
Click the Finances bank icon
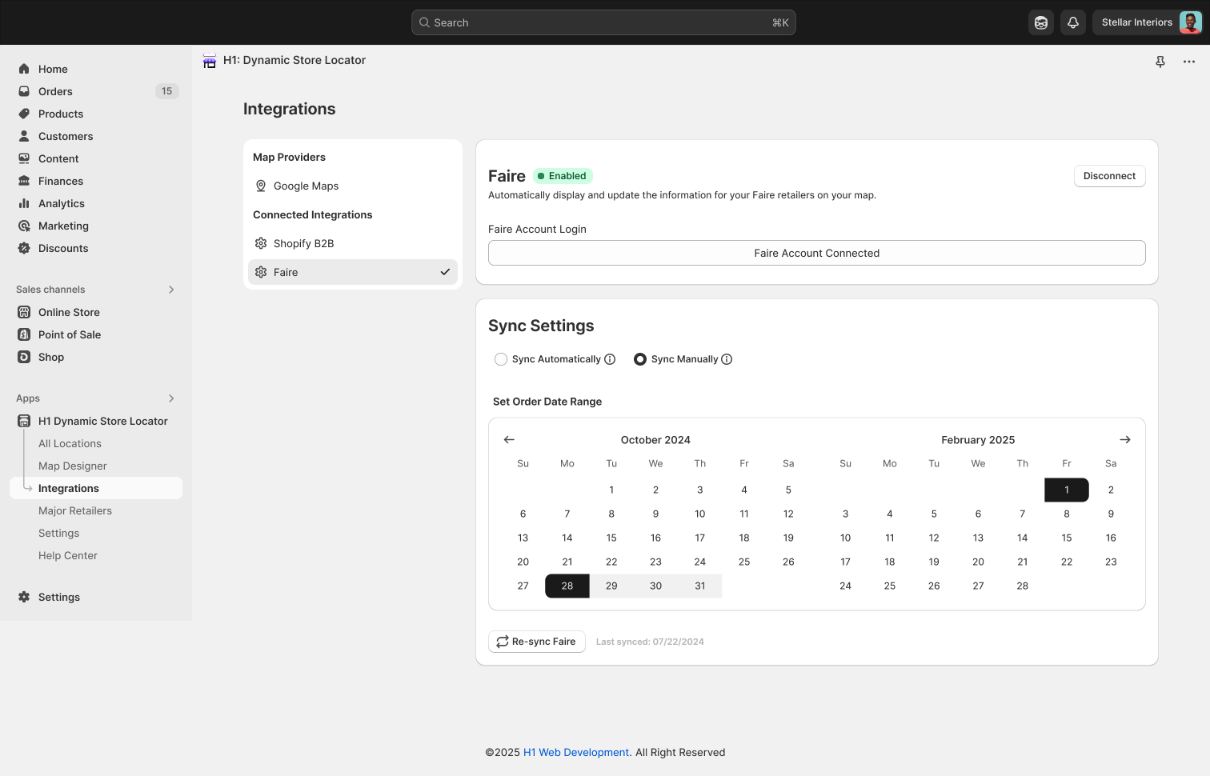point(24,181)
